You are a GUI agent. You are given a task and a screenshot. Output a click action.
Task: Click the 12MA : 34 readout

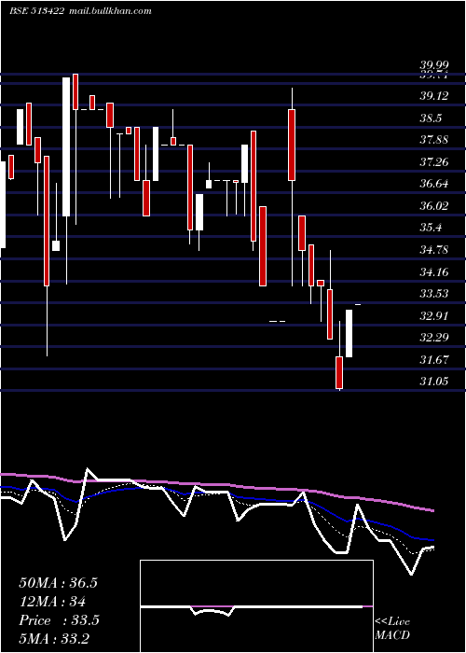point(52,602)
